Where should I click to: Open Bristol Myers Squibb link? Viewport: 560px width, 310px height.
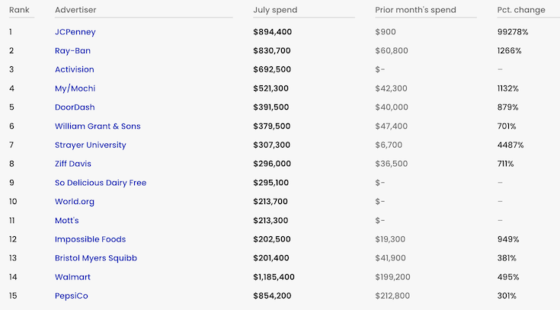(x=95, y=258)
